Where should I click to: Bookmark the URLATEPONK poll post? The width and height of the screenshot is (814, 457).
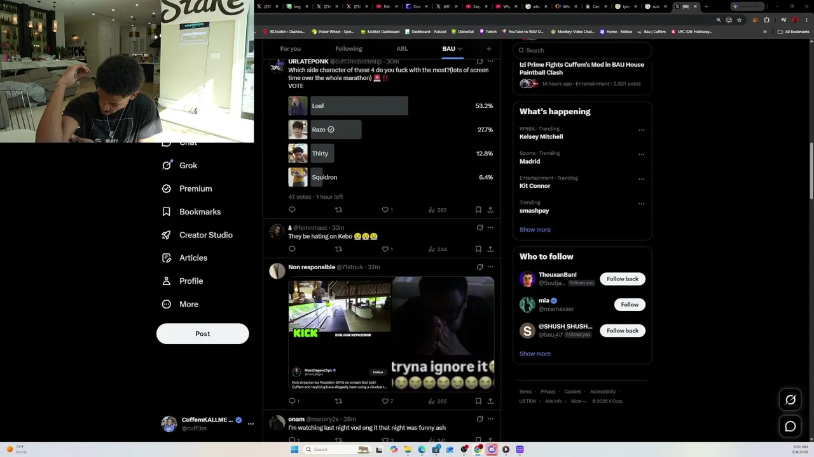(478, 209)
